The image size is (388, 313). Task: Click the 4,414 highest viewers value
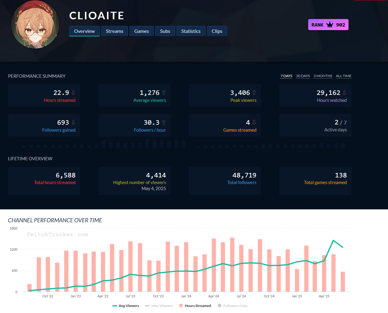(x=156, y=175)
